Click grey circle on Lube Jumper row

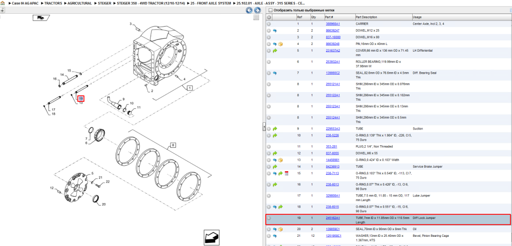pyautogui.click(x=269, y=196)
